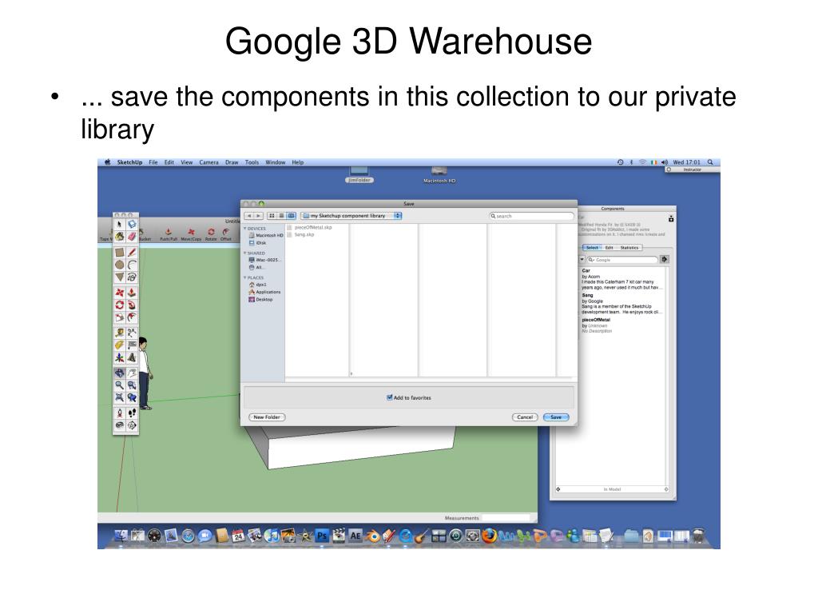Select the arrow Select tool
This screenshot has height=614, width=818.
[x=120, y=224]
